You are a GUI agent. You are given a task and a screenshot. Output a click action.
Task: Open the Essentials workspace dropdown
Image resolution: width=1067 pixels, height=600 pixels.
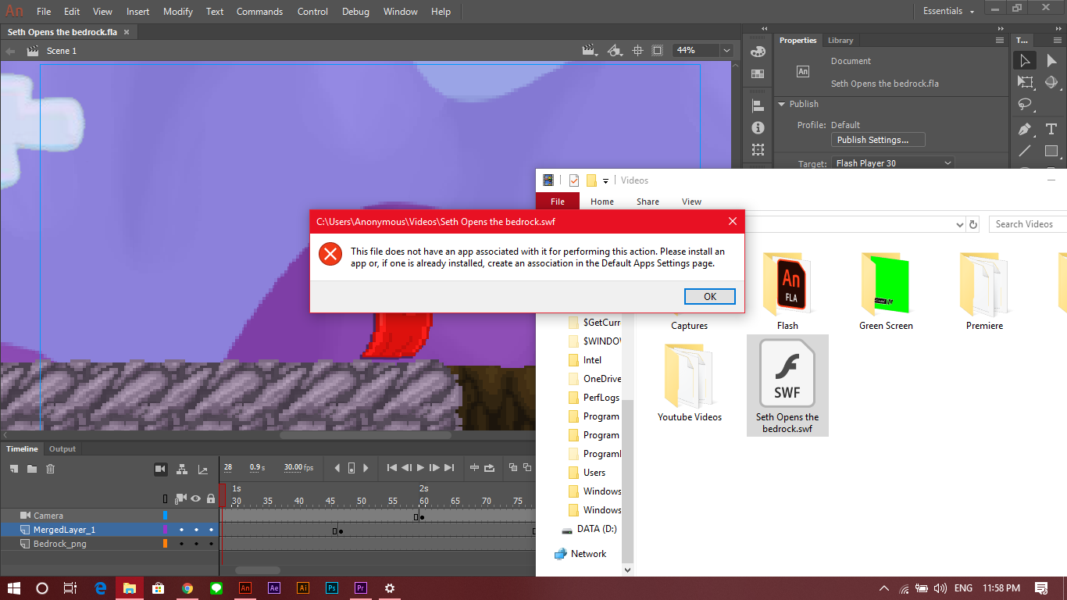949,11
